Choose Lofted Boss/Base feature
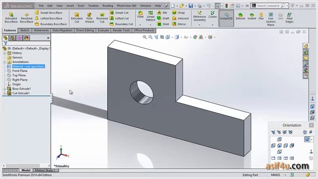The height and width of the screenshot is (179, 318). (x=49, y=18)
